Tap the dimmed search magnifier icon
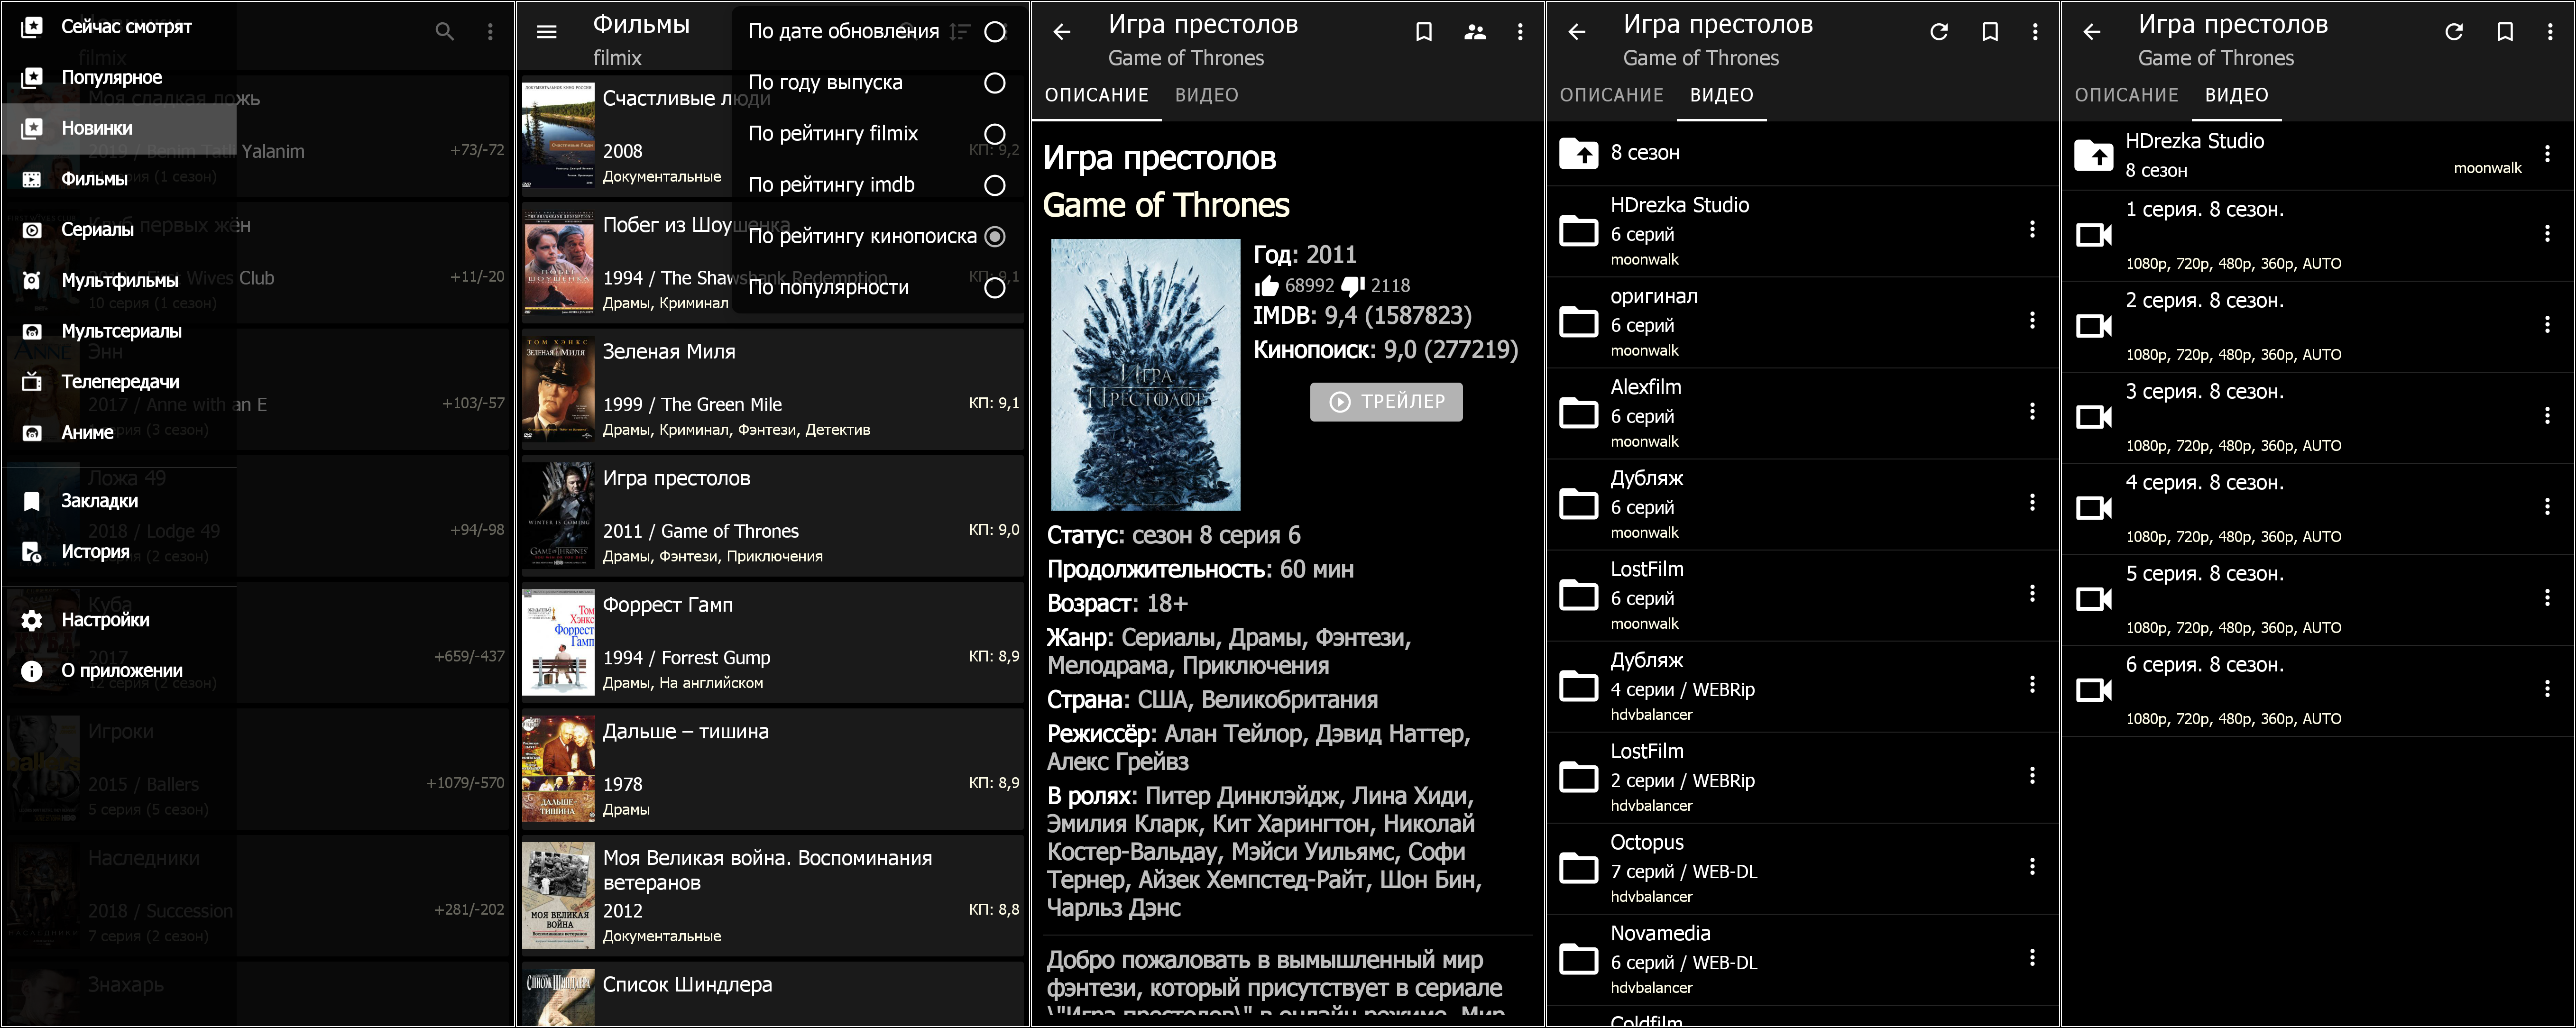Viewport: 2576px width, 1028px height. 445,32
